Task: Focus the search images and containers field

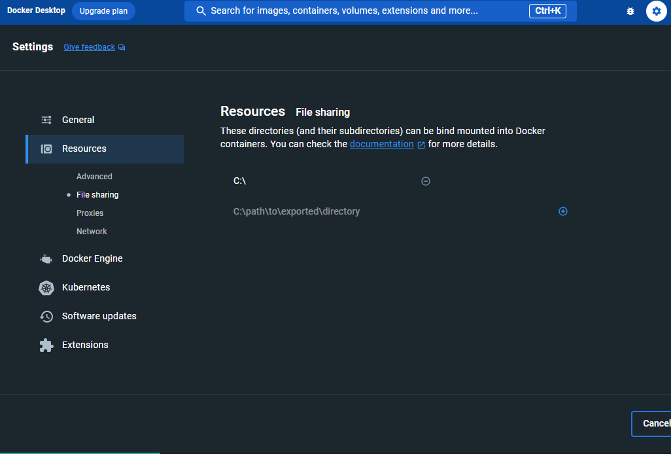Action: click(381, 11)
